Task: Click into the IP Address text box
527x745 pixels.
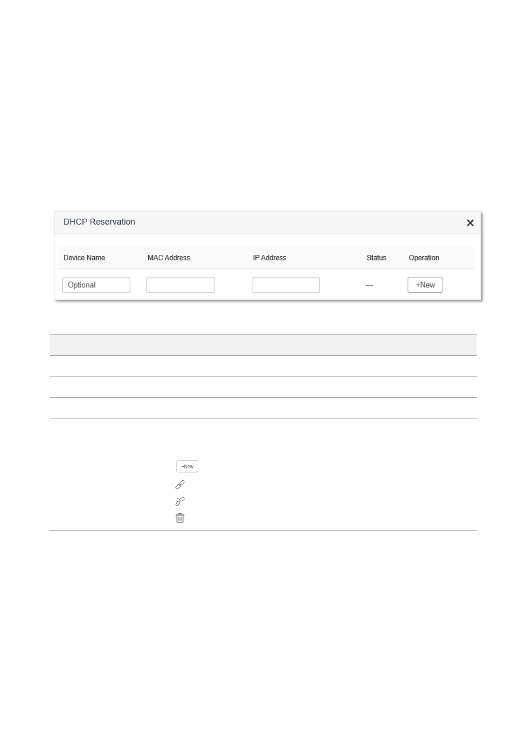Action: coord(285,285)
